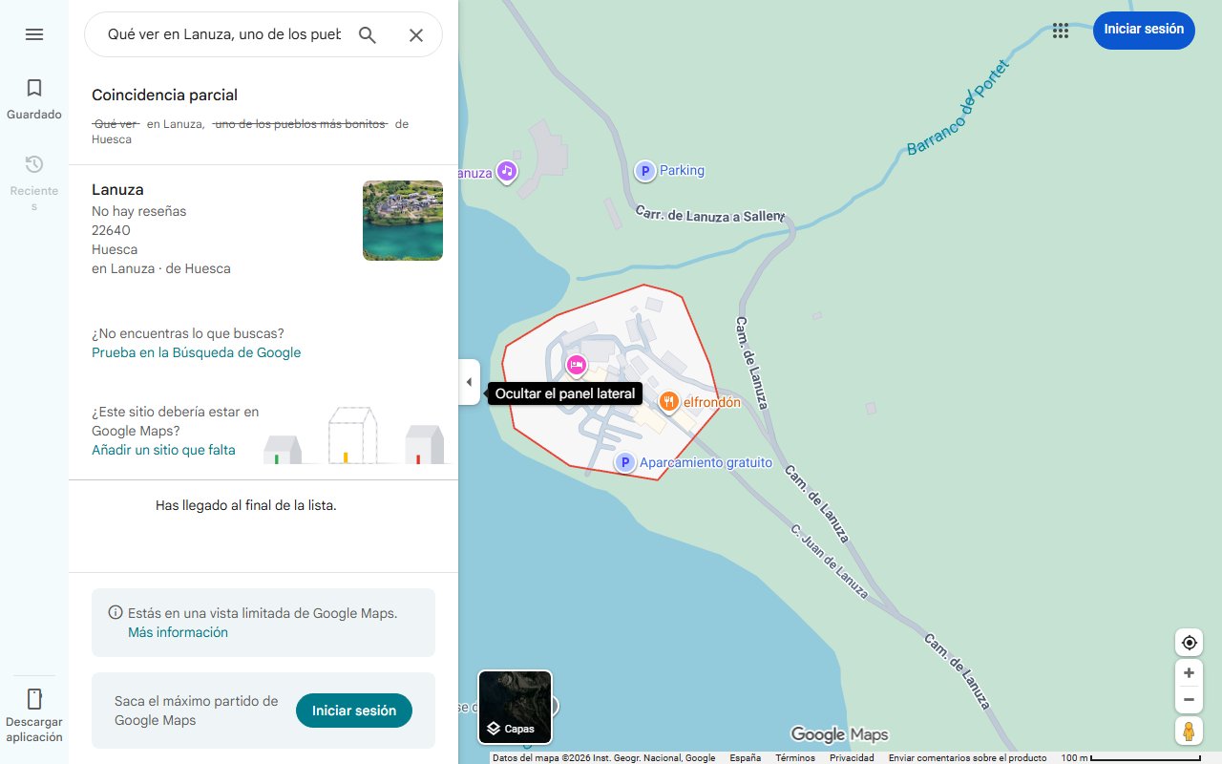Click the blue Iniciar sesión button
This screenshot has width=1222, height=764.
[x=1143, y=30]
